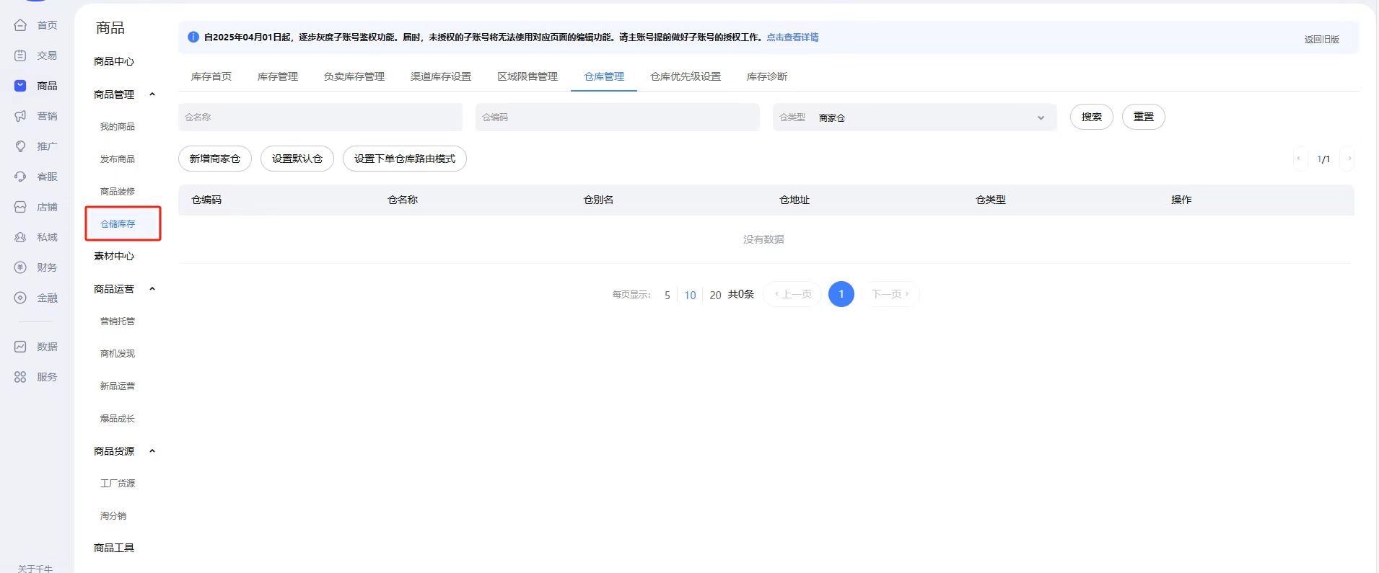Switch to the 库存诊断 tab
Screen dimensions: 1379x573
[x=767, y=76]
